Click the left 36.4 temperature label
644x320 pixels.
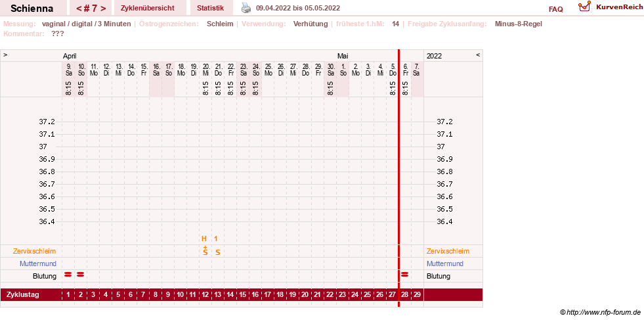(47, 221)
